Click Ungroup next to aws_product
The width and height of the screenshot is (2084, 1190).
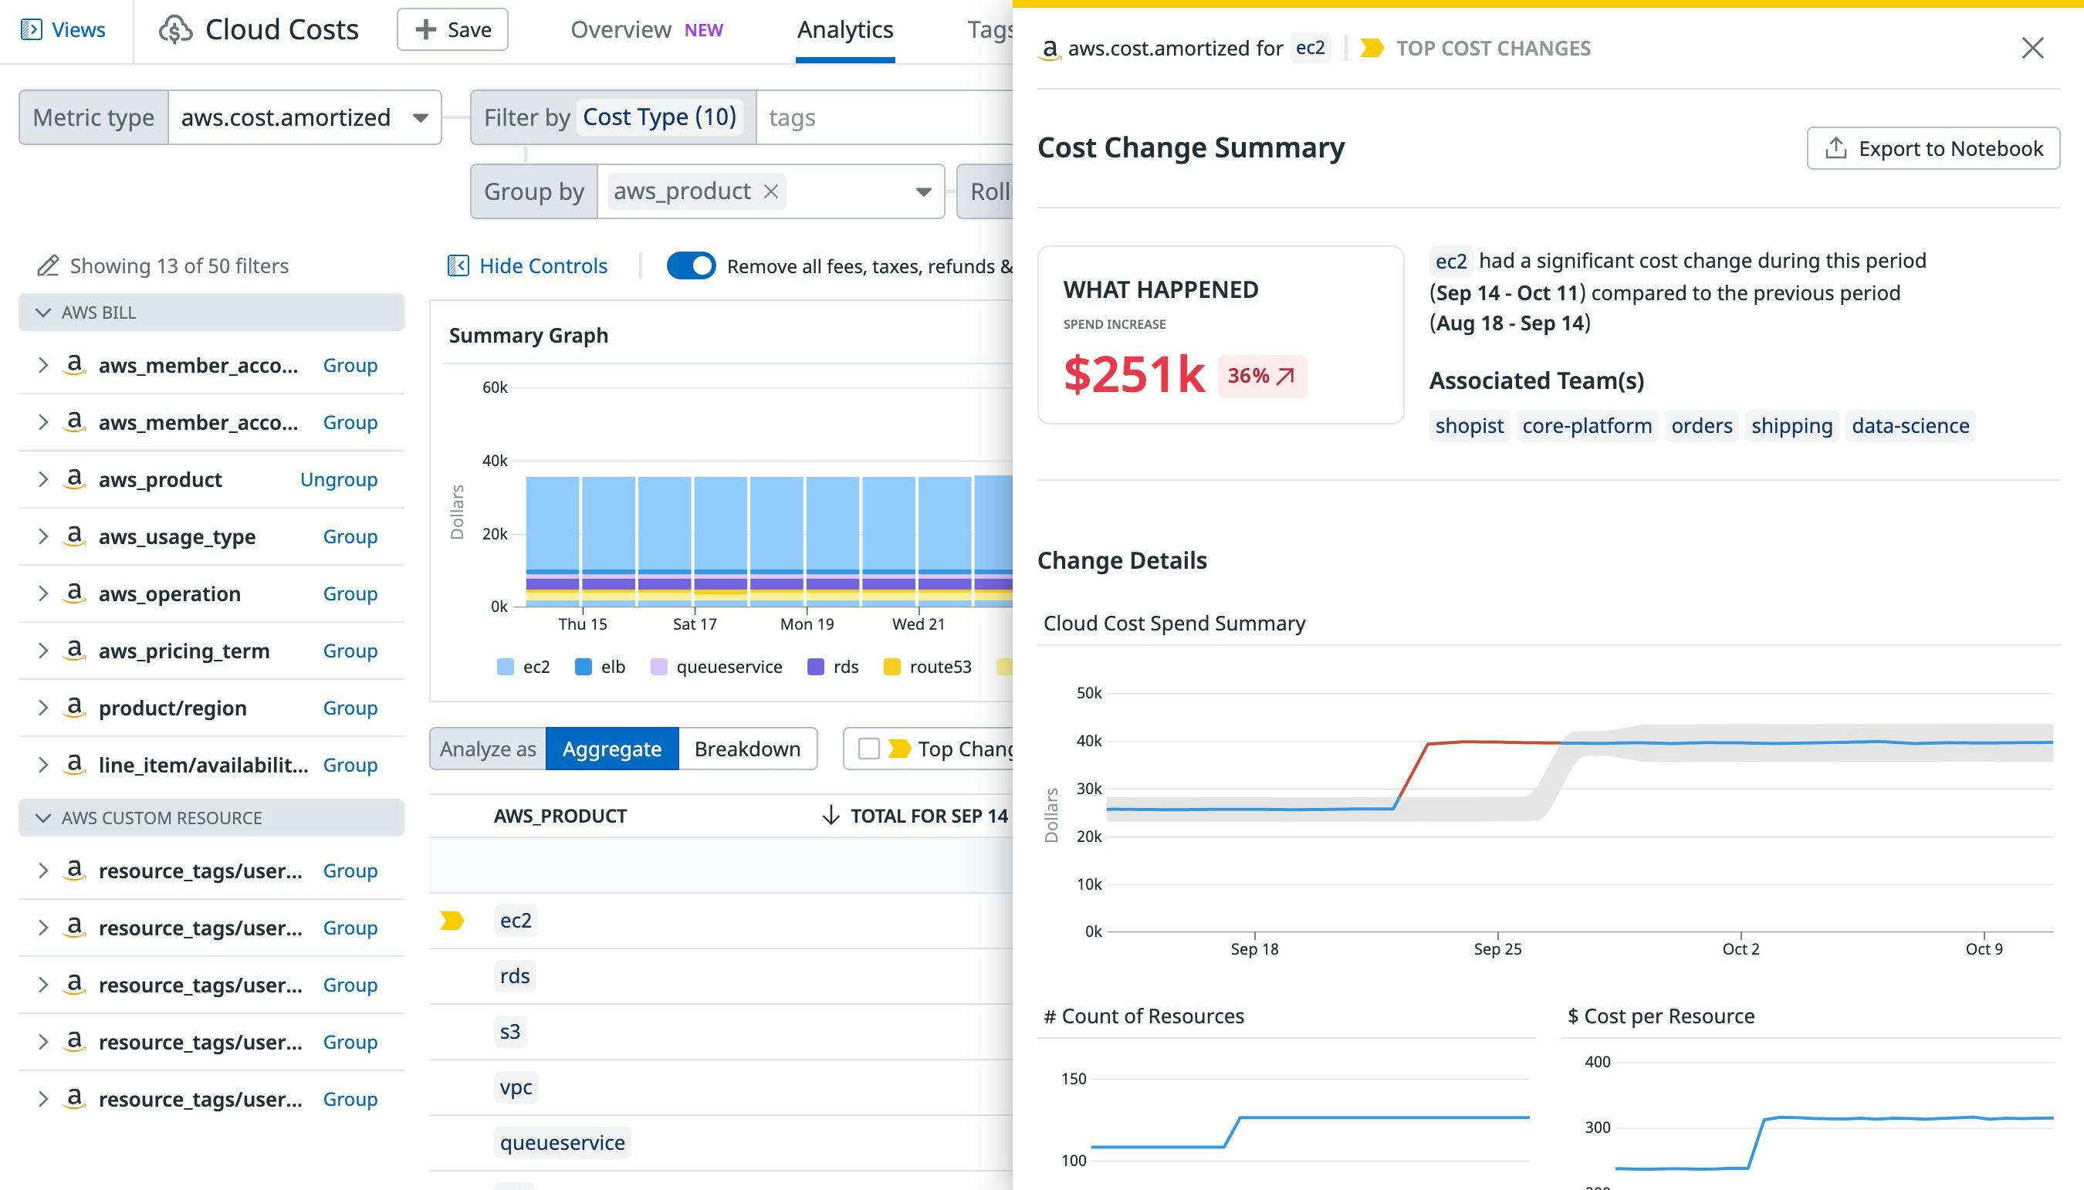(x=338, y=480)
